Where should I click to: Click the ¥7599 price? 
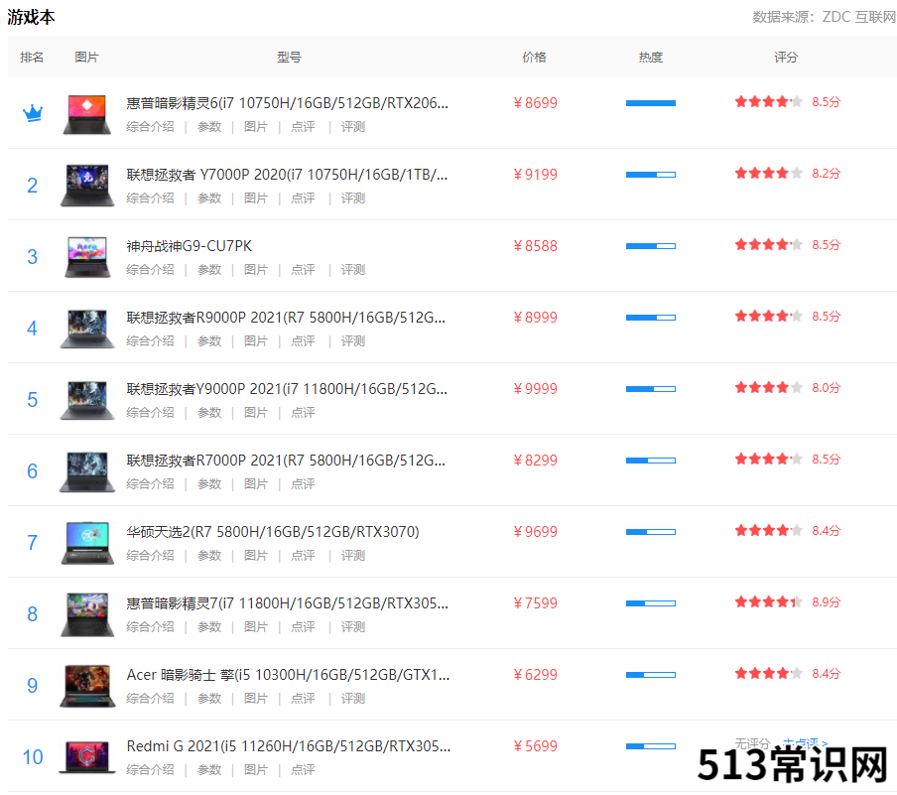[x=535, y=603]
